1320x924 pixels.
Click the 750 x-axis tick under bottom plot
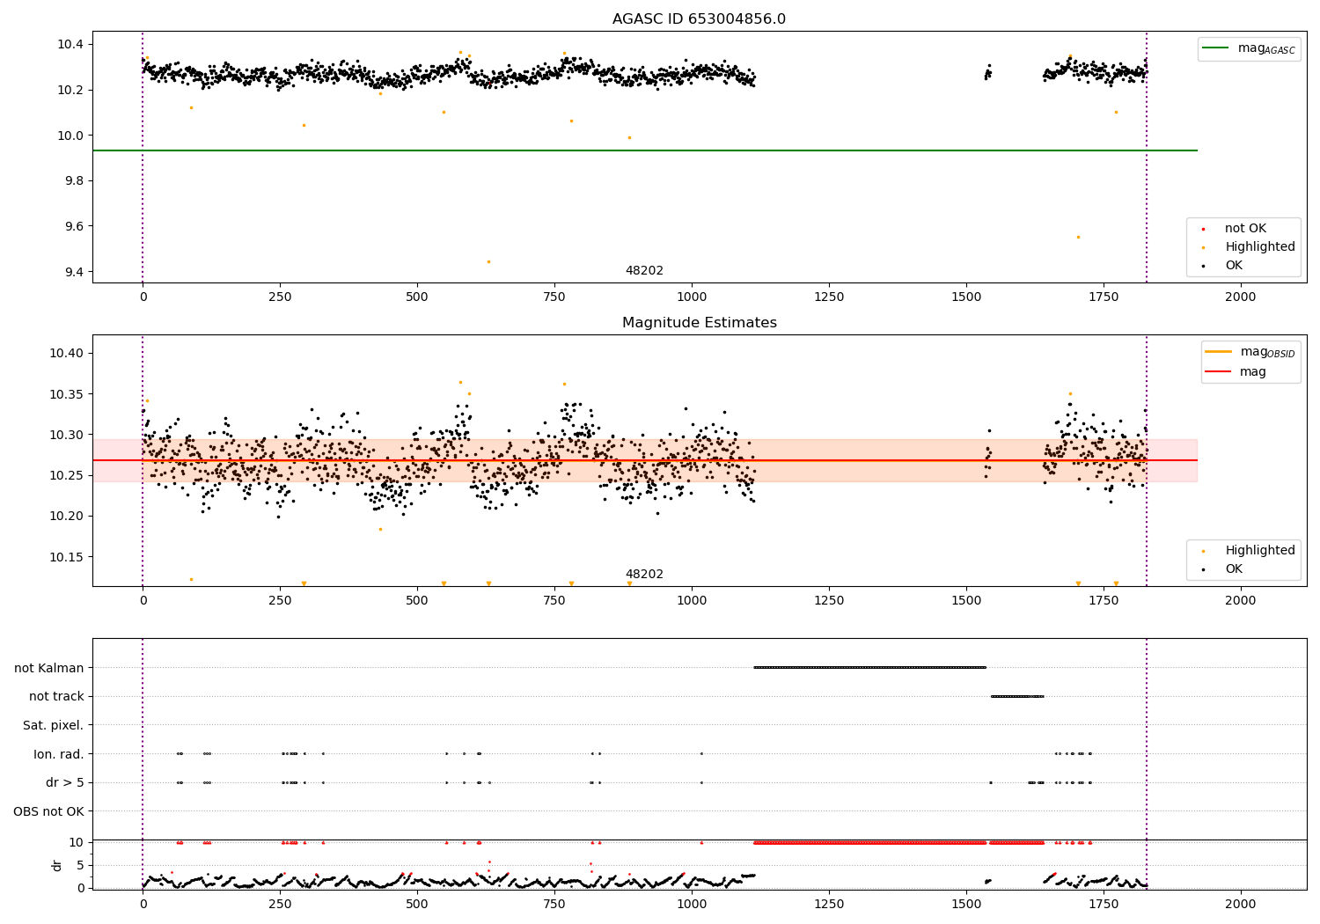point(554,904)
